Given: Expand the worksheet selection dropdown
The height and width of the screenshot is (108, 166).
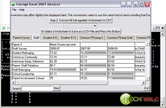Looking at the screenshot, I should 95,26.
